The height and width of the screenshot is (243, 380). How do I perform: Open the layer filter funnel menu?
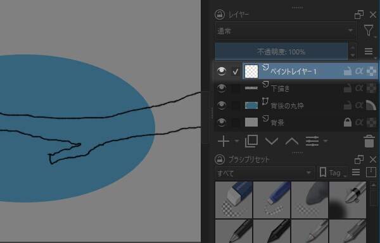369,31
